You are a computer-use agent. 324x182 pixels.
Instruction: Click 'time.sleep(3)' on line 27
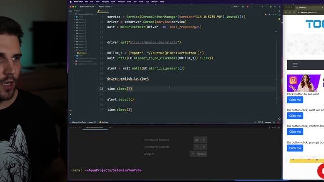coord(119,110)
